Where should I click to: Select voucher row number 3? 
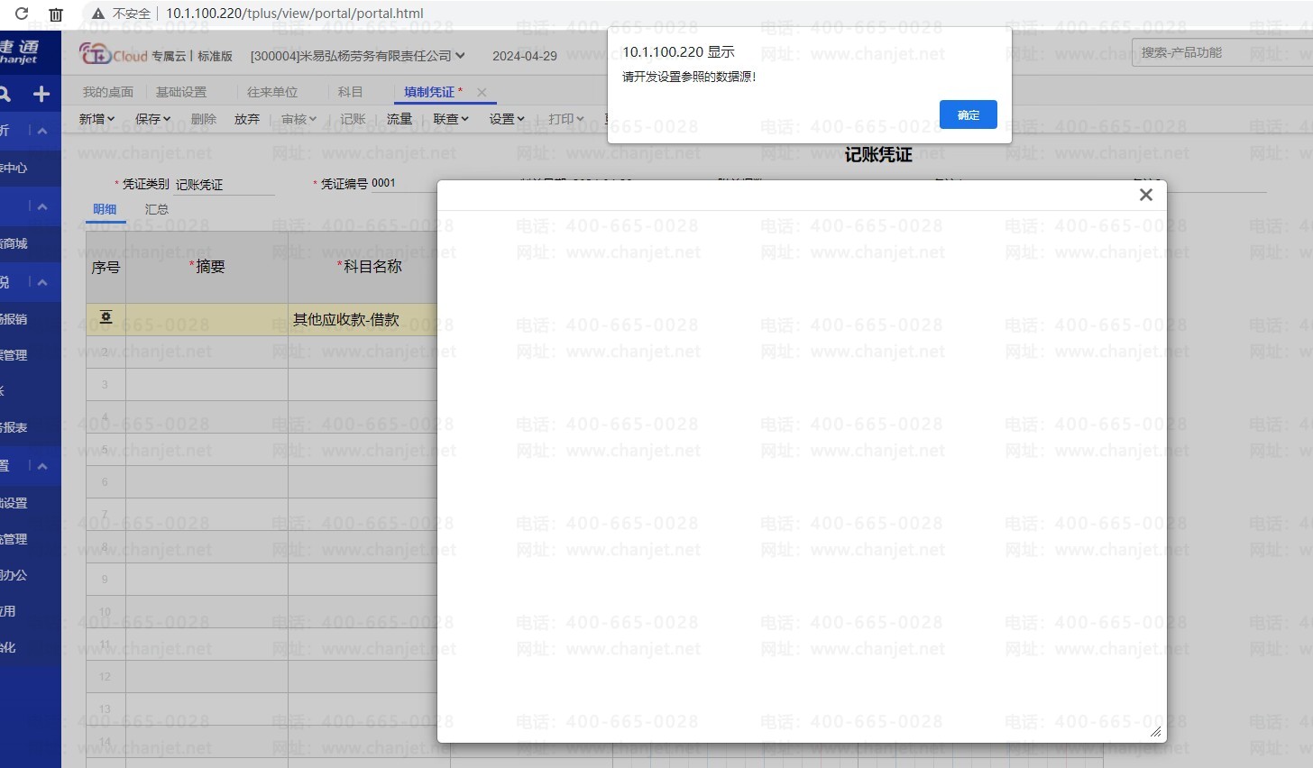[x=106, y=385]
